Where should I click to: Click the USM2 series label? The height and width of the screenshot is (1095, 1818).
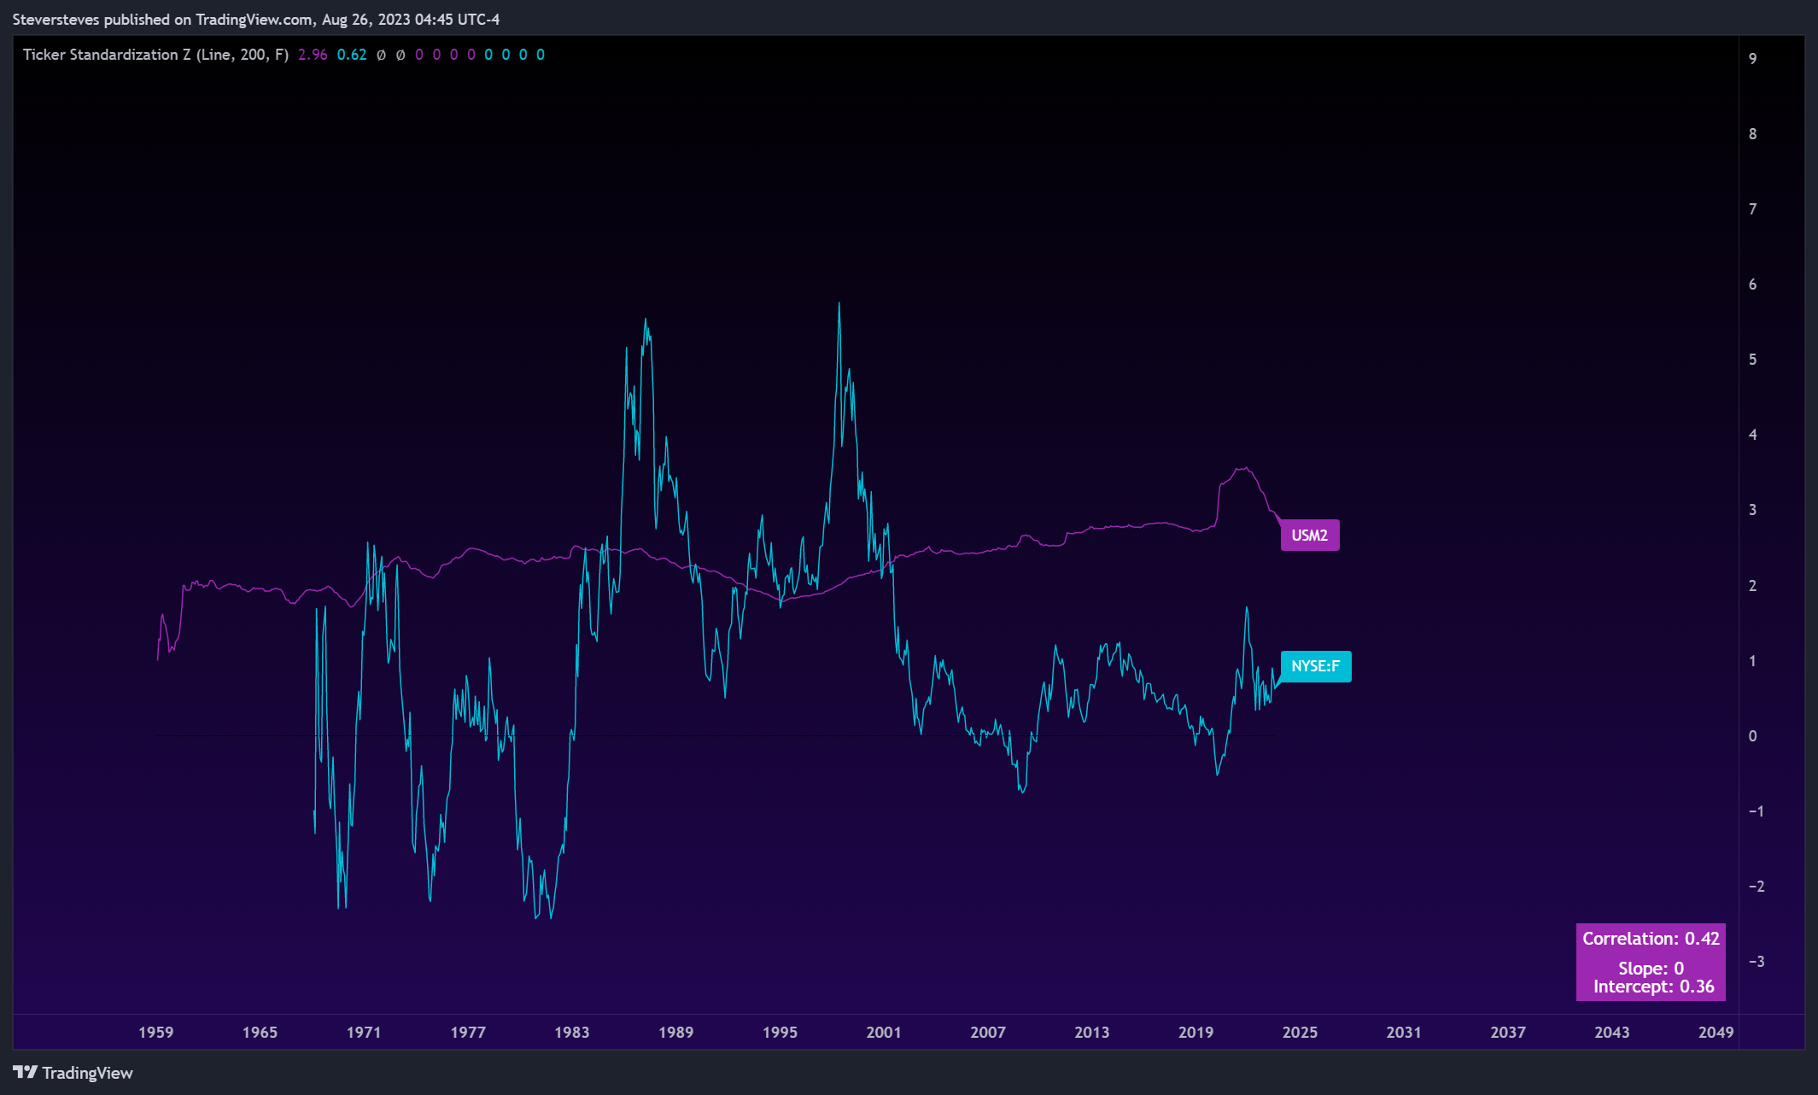click(1309, 536)
